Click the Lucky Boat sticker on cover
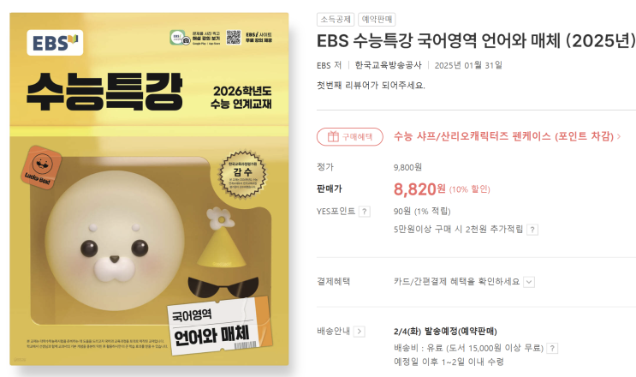This screenshot has width=636, height=377. (x=41, y=168)
